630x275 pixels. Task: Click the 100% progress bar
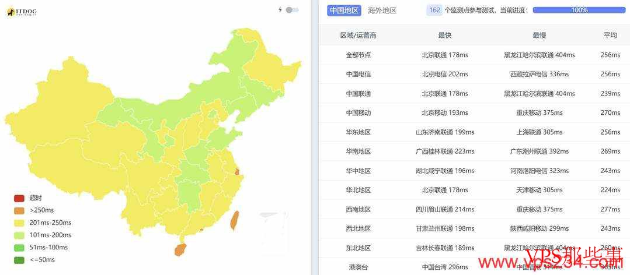(x=579, y=10)
